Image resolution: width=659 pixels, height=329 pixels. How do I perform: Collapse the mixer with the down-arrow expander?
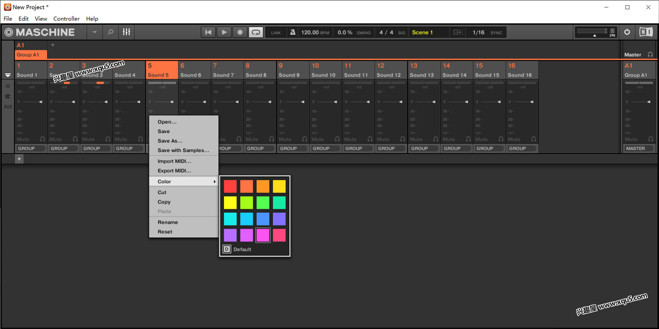[x=8, y=75]
